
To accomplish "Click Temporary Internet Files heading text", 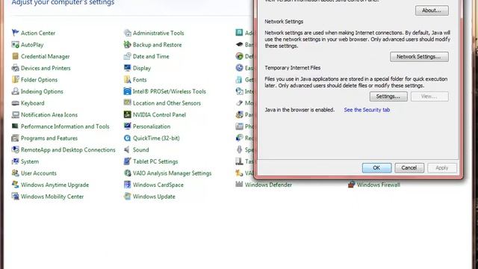I will 292,68.
